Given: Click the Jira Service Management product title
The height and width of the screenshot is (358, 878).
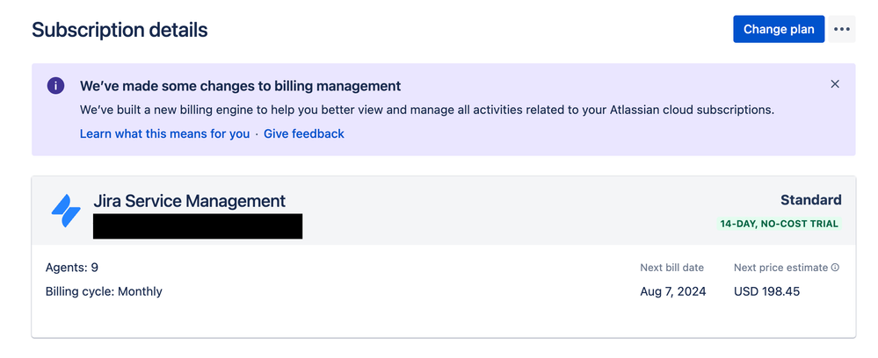Looking at the screenshot, I should click(x=189, y=201).
